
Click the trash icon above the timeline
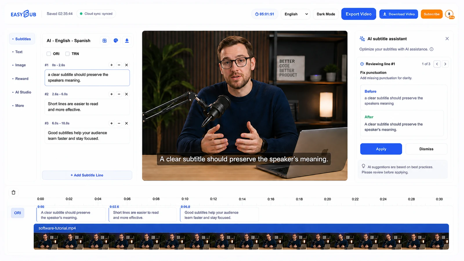pyautogui.click(x=13, y=192)
